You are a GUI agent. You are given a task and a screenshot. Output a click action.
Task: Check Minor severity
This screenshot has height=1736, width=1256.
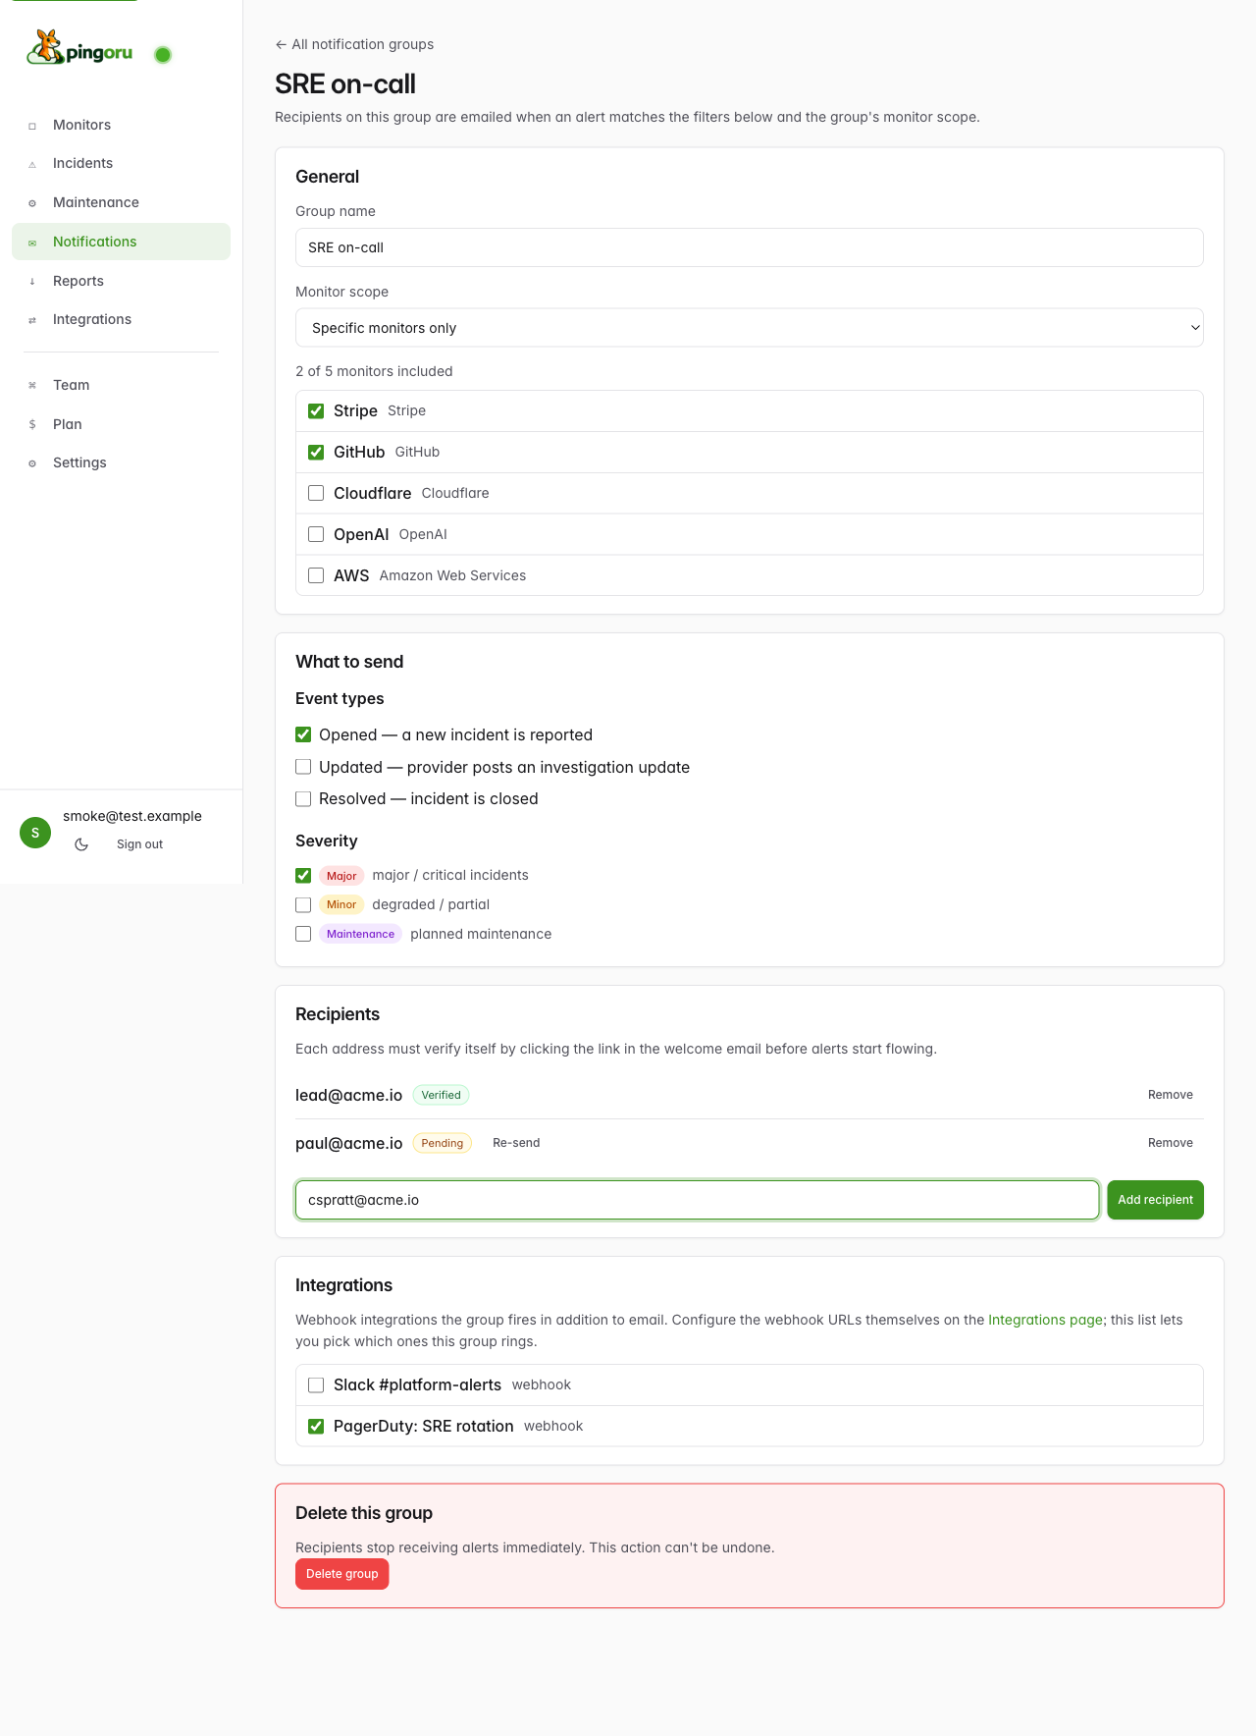[x=303, y=904]
